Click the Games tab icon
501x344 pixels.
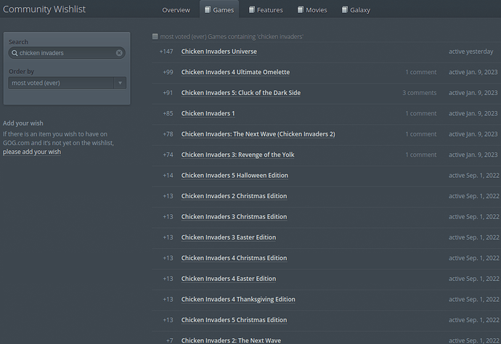point(208,10)
